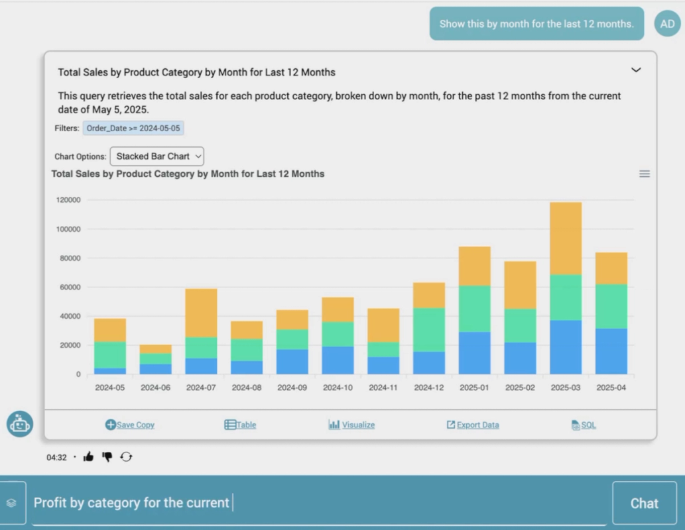Click the orange segment of 2025-02 bar
The width and height of the screenshot is (685, 530).
521,285
